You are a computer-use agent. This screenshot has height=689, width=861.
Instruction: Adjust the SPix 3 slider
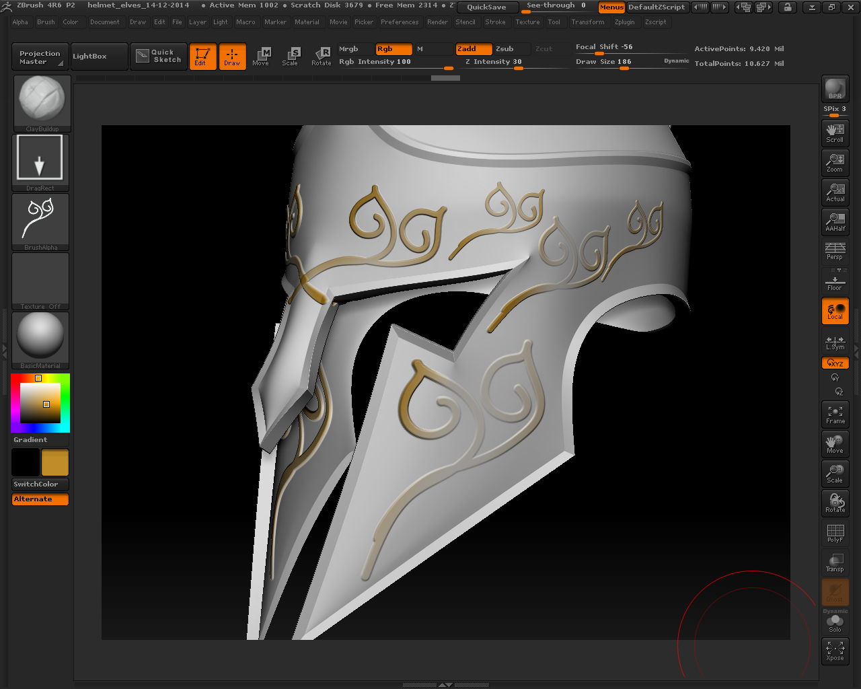[835, 110]
